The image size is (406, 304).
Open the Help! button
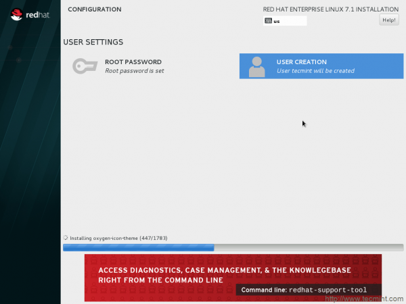pos(389,20)
